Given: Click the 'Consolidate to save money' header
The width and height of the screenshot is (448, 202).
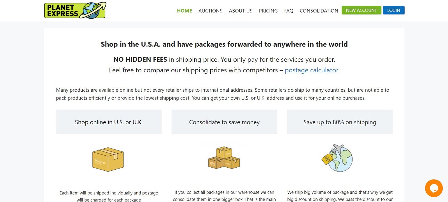Looking at the screenshot, I should tap(224, 122).
